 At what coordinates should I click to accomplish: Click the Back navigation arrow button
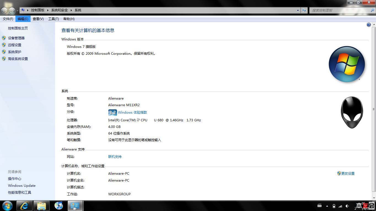tap(4, 10)
